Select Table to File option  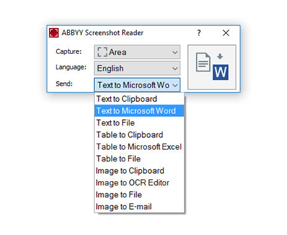pyautogui.click(x=139, y=159)
